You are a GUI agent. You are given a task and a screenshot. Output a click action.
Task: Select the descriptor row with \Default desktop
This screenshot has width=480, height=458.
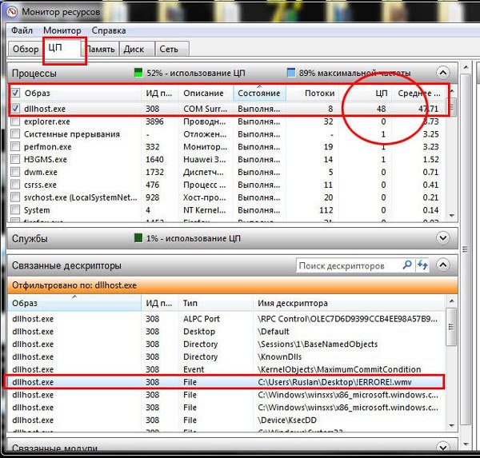click(226, 332)
